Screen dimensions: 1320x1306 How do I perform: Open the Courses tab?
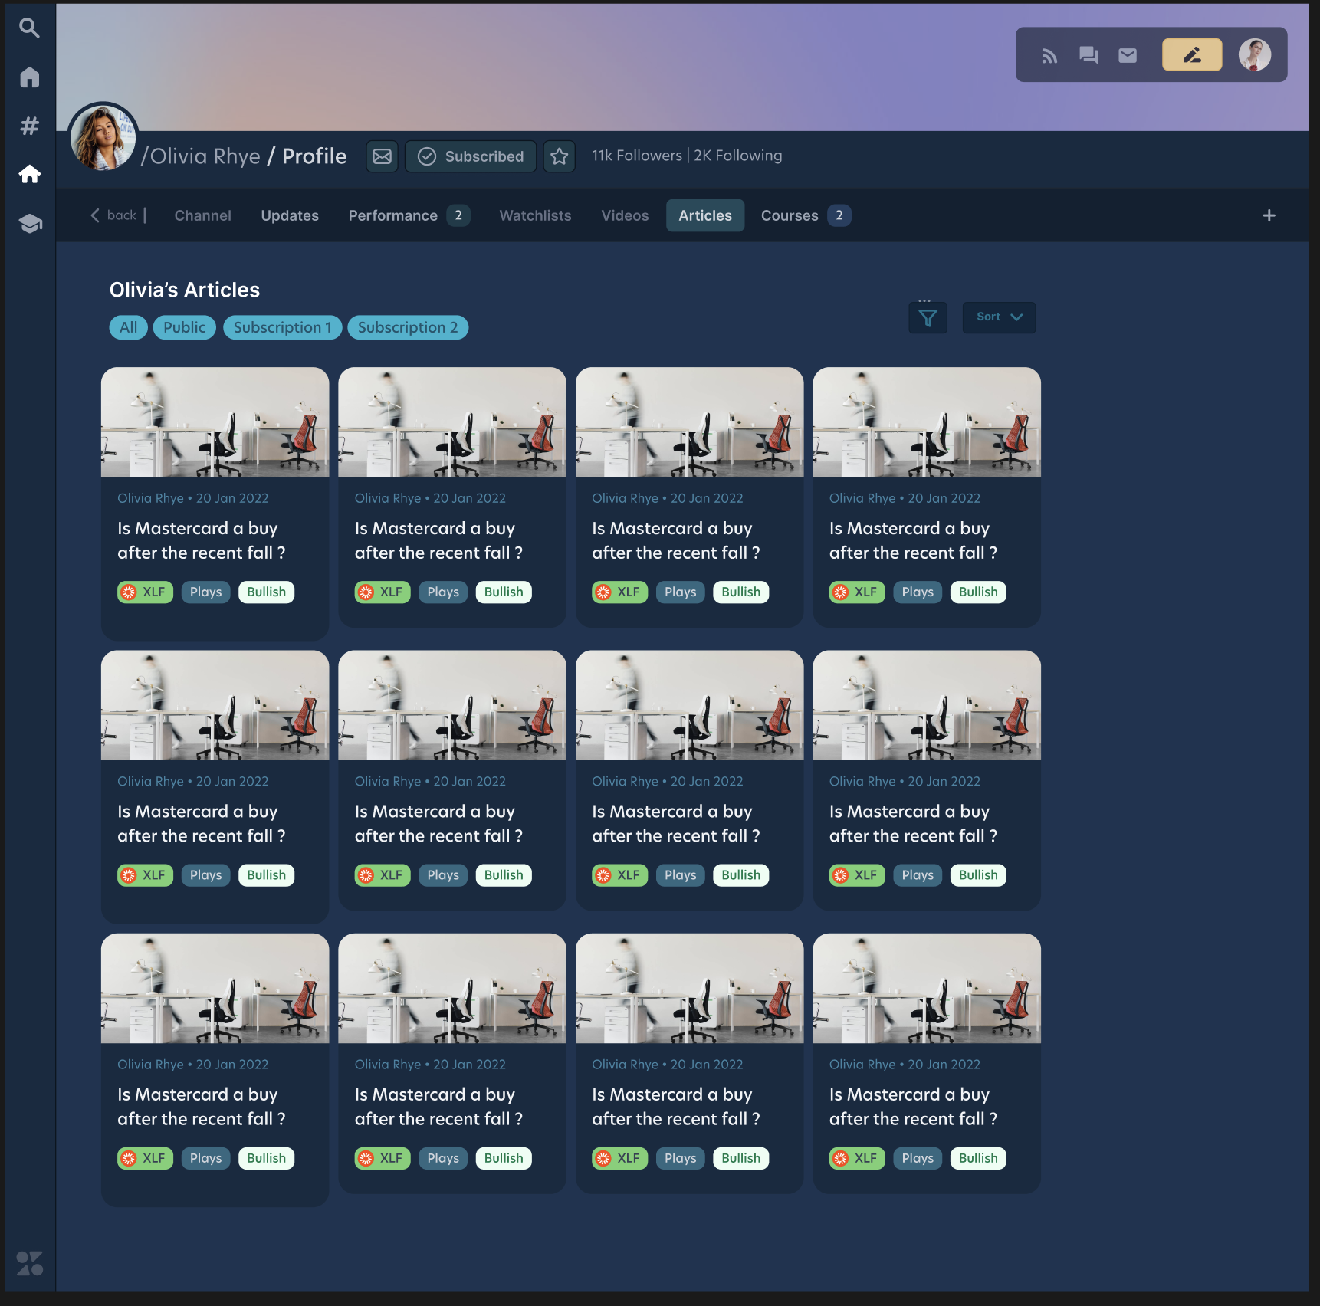[x=805, y=215]
